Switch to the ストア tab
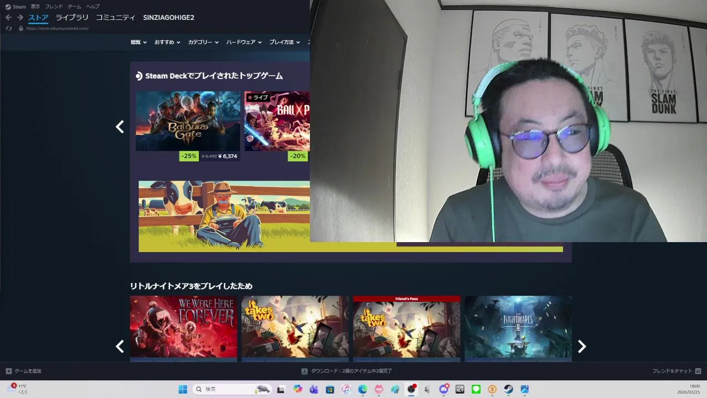 coord(38,18)
